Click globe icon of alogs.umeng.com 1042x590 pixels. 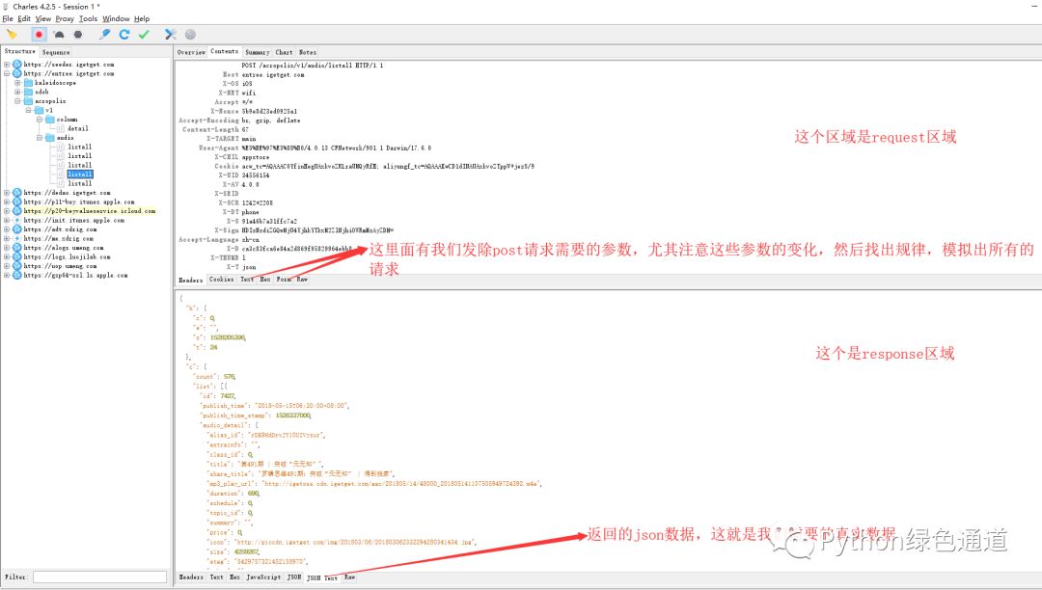tap(17, 248)
